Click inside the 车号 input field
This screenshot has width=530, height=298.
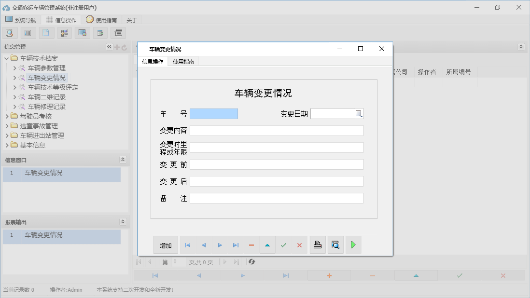[214, 113]
